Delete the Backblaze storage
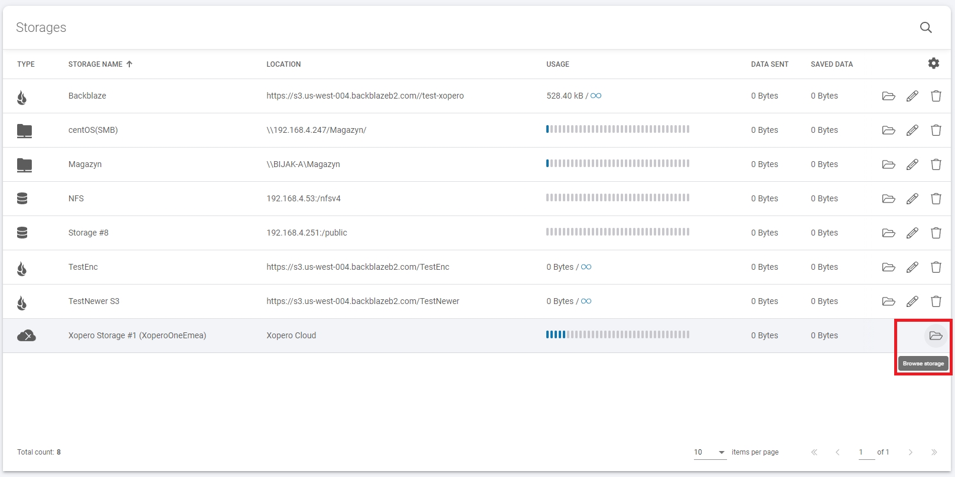 pyautogui.click(x=936, y=96)
